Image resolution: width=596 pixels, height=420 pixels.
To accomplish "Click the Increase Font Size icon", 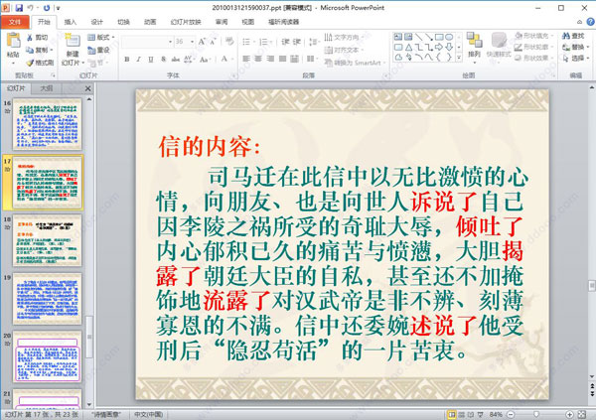I will [x=202, y=42].
